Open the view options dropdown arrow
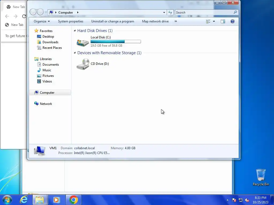The height and width of the screenshot is (205, 274). pos(214,21)
